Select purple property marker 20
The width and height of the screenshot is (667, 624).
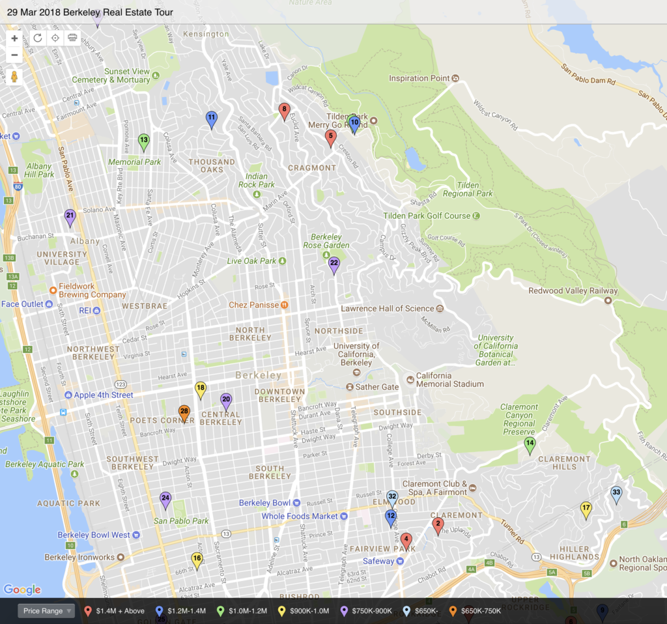(226, 402)
